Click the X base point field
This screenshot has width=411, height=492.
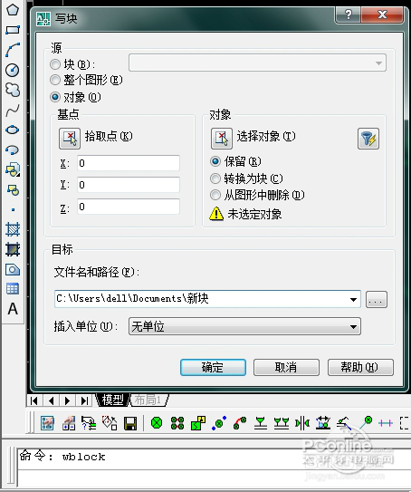(x=129, y=163)
